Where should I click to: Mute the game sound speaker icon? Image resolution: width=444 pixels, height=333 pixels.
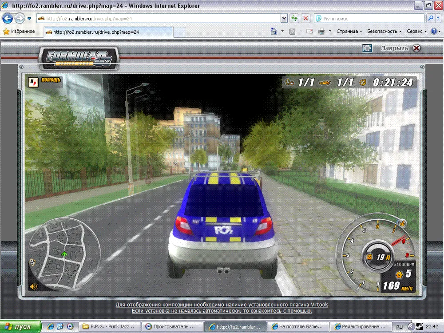(x=33, y=286)
